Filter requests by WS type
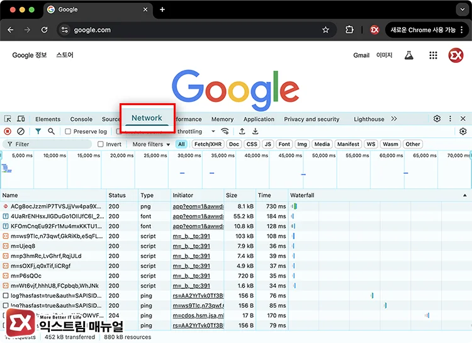 click(371, 144)
